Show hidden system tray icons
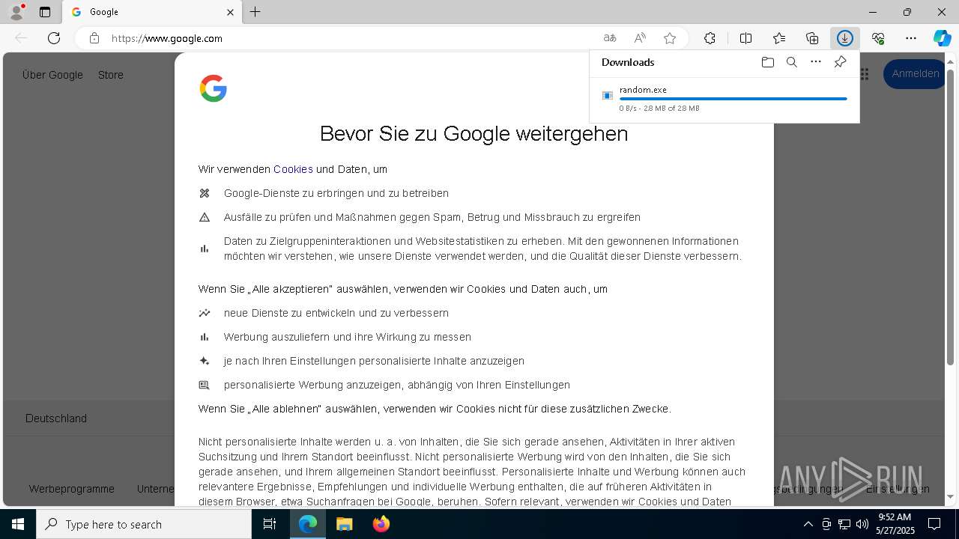This screenshot has height=539, width=959. (808, 524)
